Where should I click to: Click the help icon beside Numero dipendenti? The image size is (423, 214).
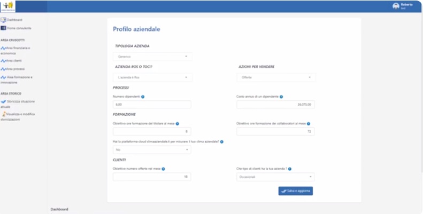coord(143,97)
